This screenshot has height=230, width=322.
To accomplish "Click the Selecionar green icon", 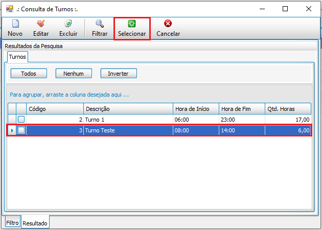I will click(x=132, y=24).
